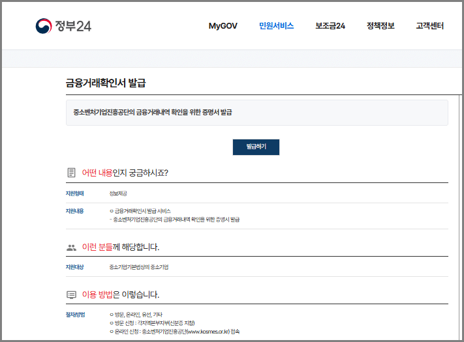Click the 이용 방법은 이렇습니다. heading
Viewport: 464px width, 342px height.
[121, 294]
